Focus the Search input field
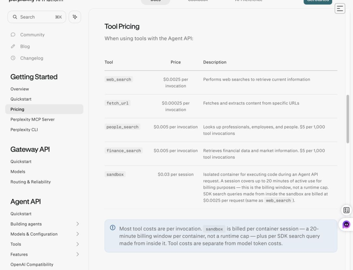353x270 pixels. (37, 17)
